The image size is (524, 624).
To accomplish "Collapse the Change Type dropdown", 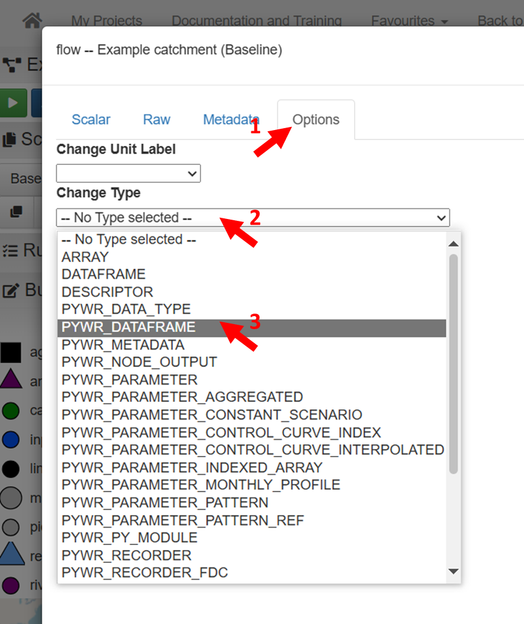I will click(x=253, y=218).
